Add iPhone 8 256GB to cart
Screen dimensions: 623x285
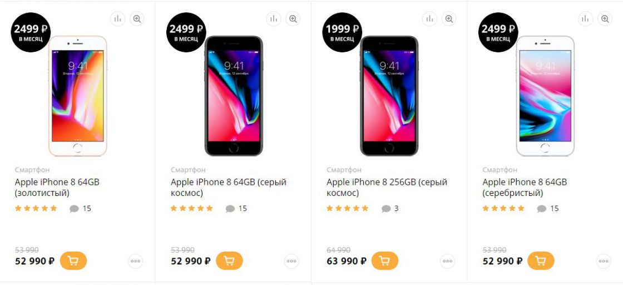[x=384, y=261]
